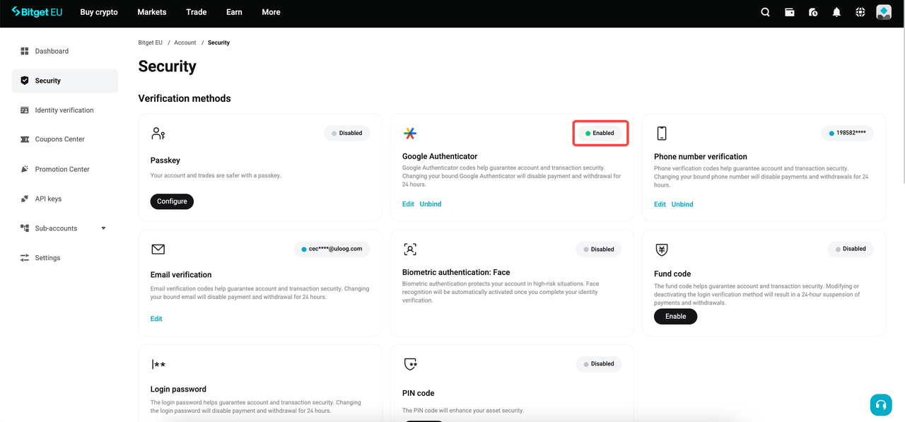Click the Bitget EU logo
This screenshot has height=422, width=905.
click(37, 12)
